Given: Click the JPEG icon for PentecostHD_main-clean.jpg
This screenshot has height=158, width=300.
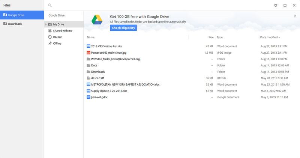Looking at the screenshot, I should pos(88,53).
